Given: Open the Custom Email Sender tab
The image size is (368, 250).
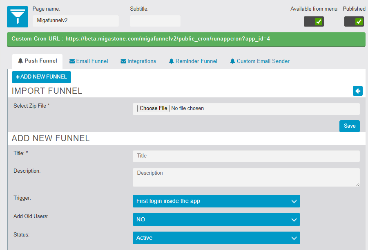Looking at the screenshot, I should 263,61.
